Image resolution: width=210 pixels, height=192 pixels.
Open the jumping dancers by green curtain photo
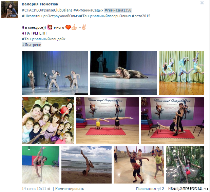coord(181,73)
